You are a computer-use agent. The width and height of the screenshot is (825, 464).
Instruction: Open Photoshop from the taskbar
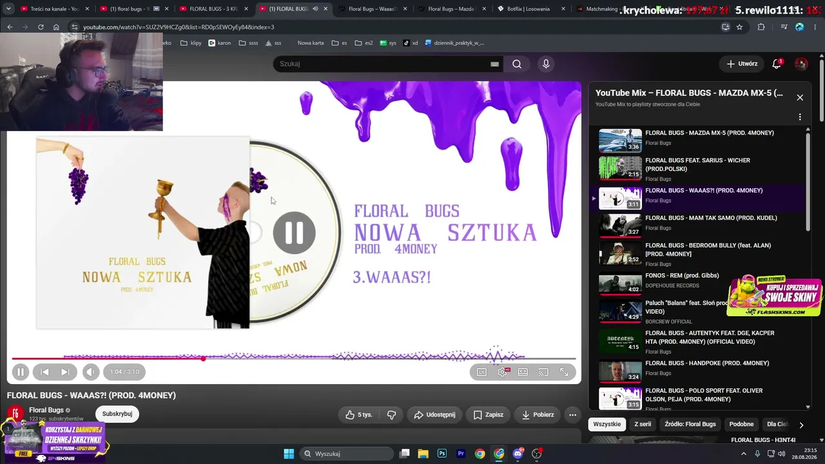442,454
